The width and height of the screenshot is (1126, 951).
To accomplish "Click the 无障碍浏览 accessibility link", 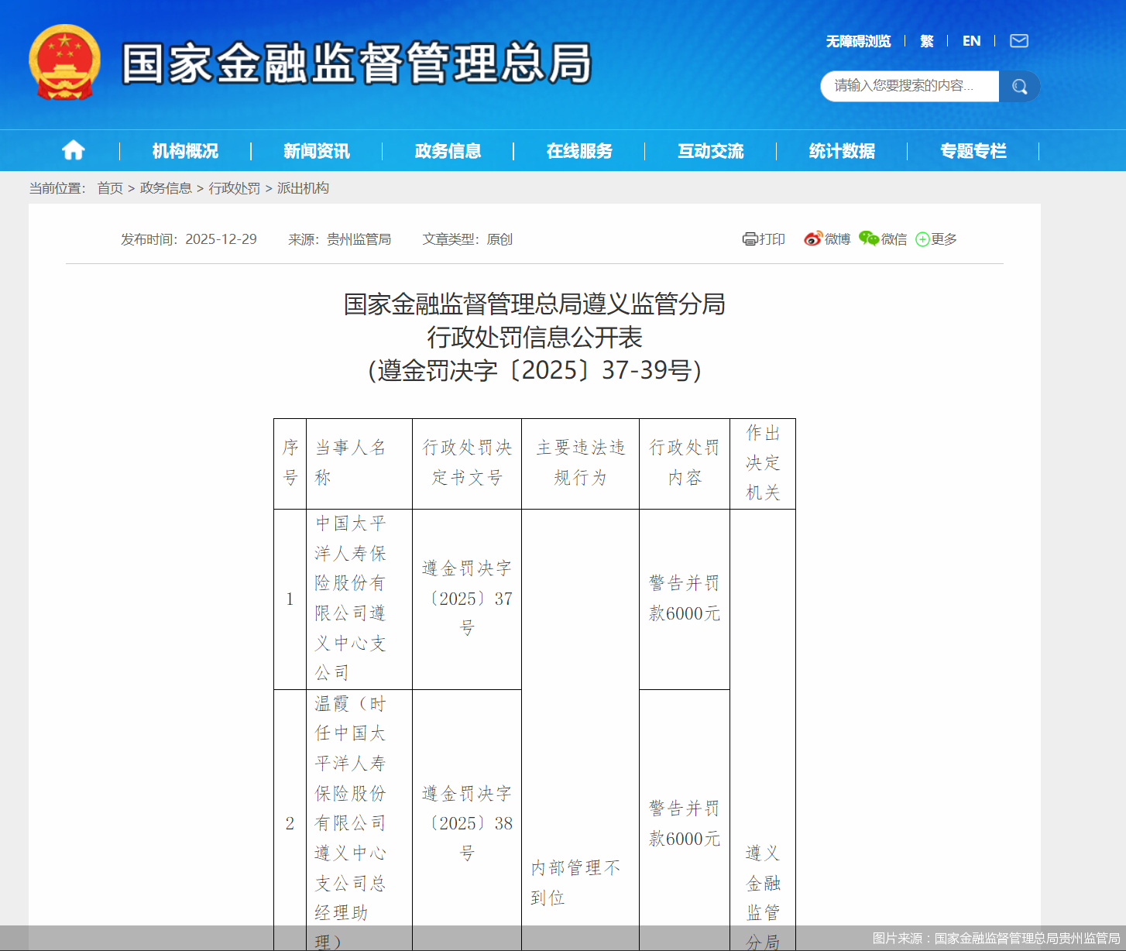I will [x=858, y=40].
